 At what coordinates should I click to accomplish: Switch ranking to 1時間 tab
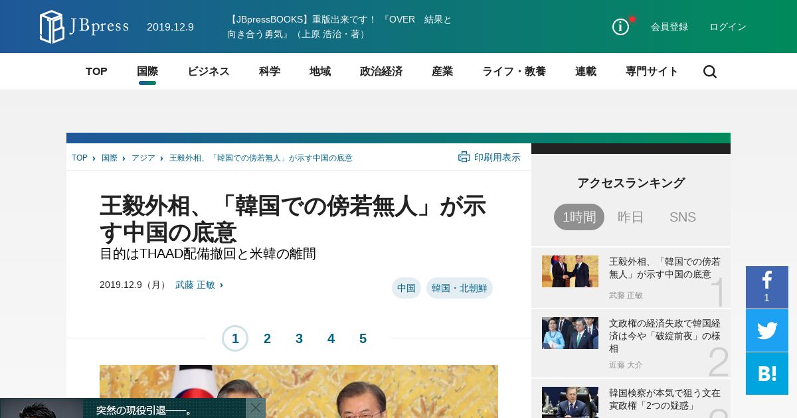579,217
